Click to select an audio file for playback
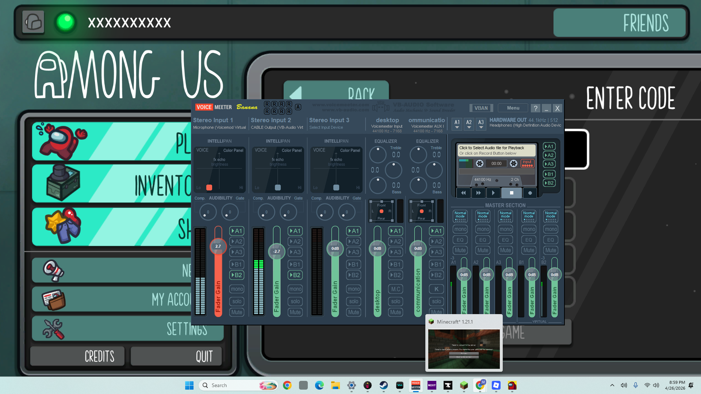Screen dimensions: 701x394 (497, 150)
